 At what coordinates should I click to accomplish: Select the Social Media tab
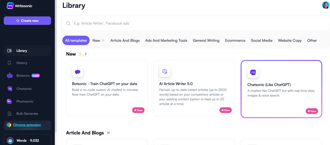pyautogui.click(x=262, y=40)
